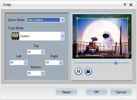
Task: Stop the video preview playback
Action: coord(88,71)
